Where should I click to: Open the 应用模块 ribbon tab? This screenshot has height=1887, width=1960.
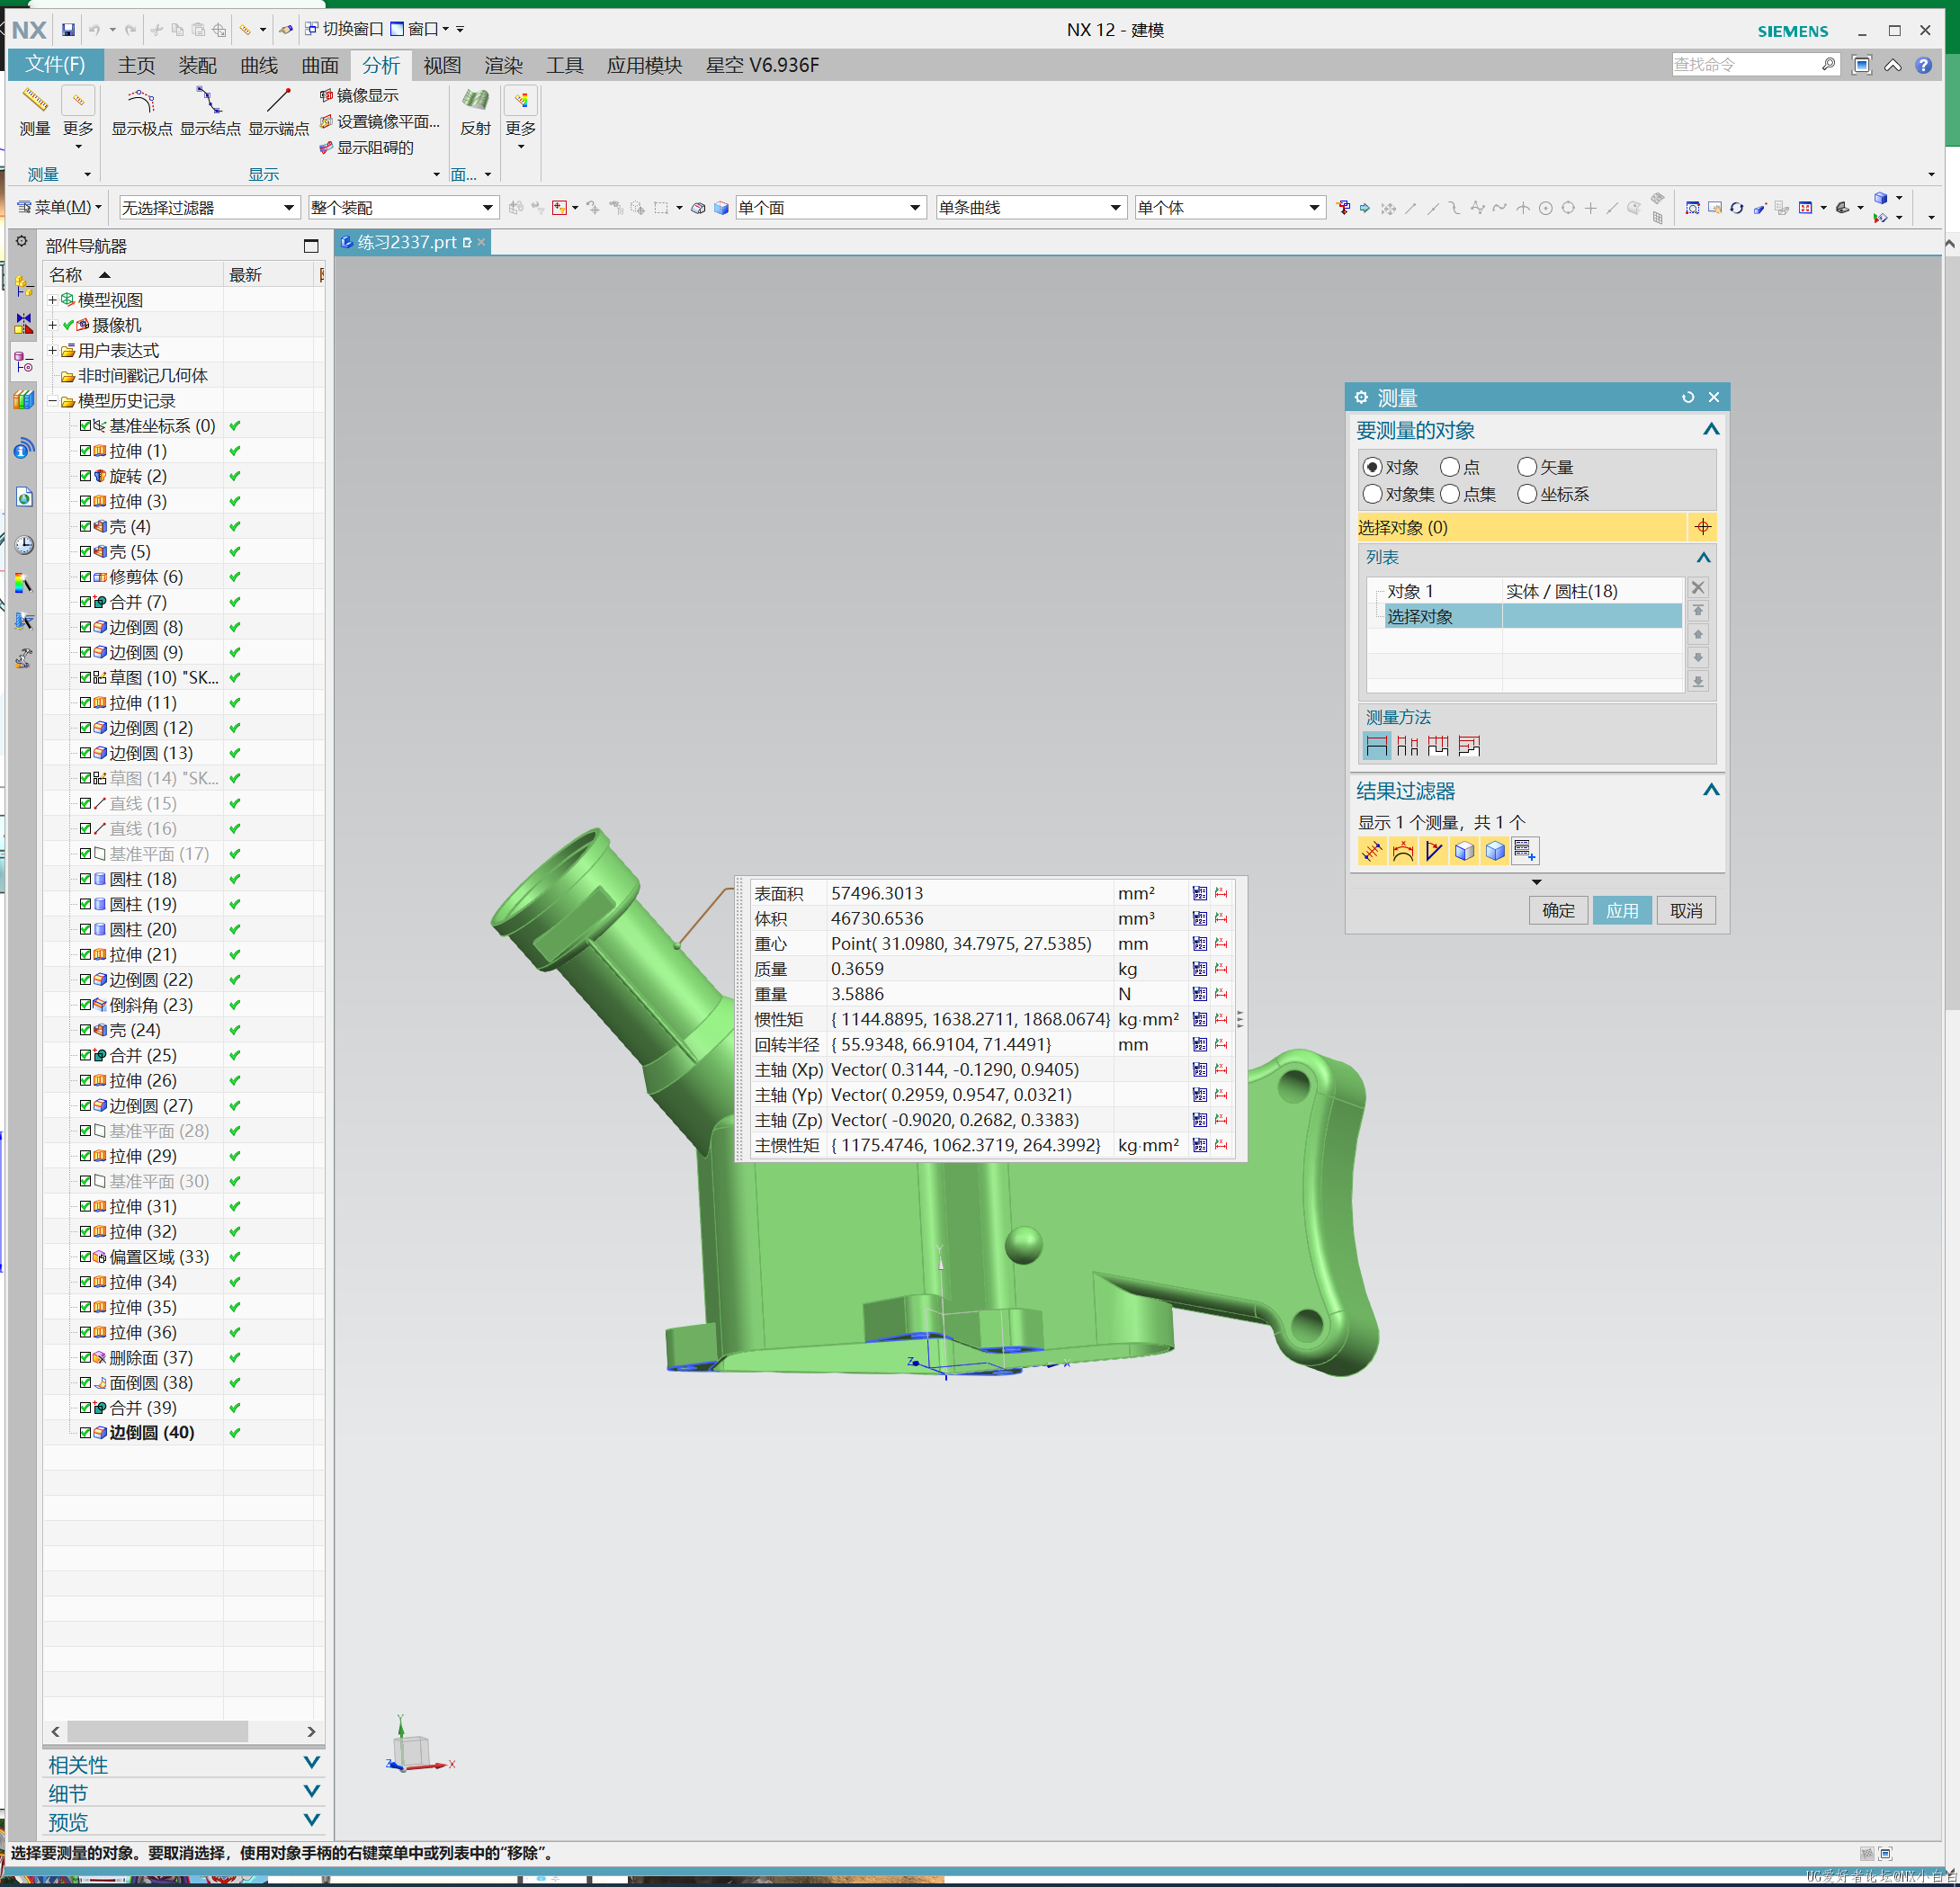[x=644, y=65]
